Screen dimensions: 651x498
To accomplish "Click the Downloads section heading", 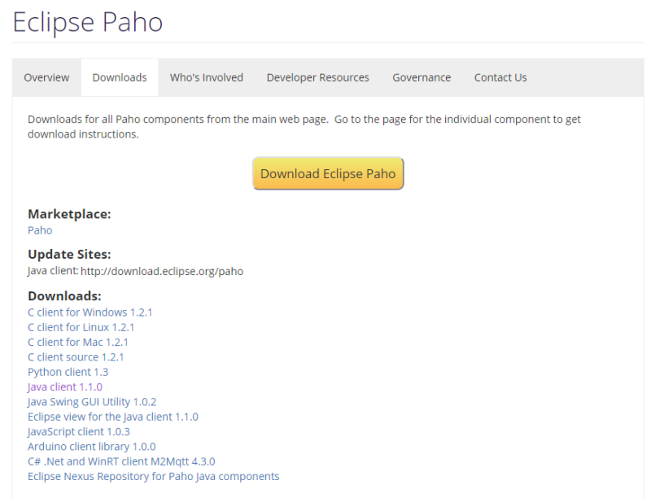I will [64, 296].
